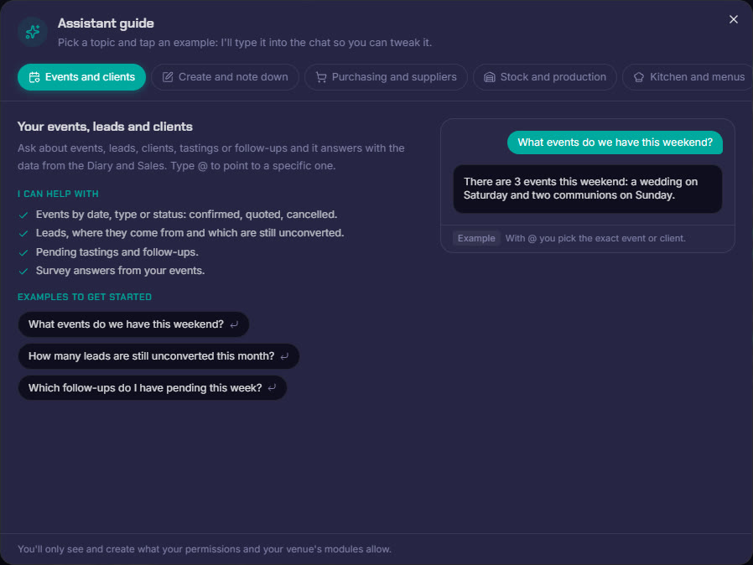Use example 'What events do we have this weekend?'
This screenshot has width=753, height=565.
click(133, 324)
